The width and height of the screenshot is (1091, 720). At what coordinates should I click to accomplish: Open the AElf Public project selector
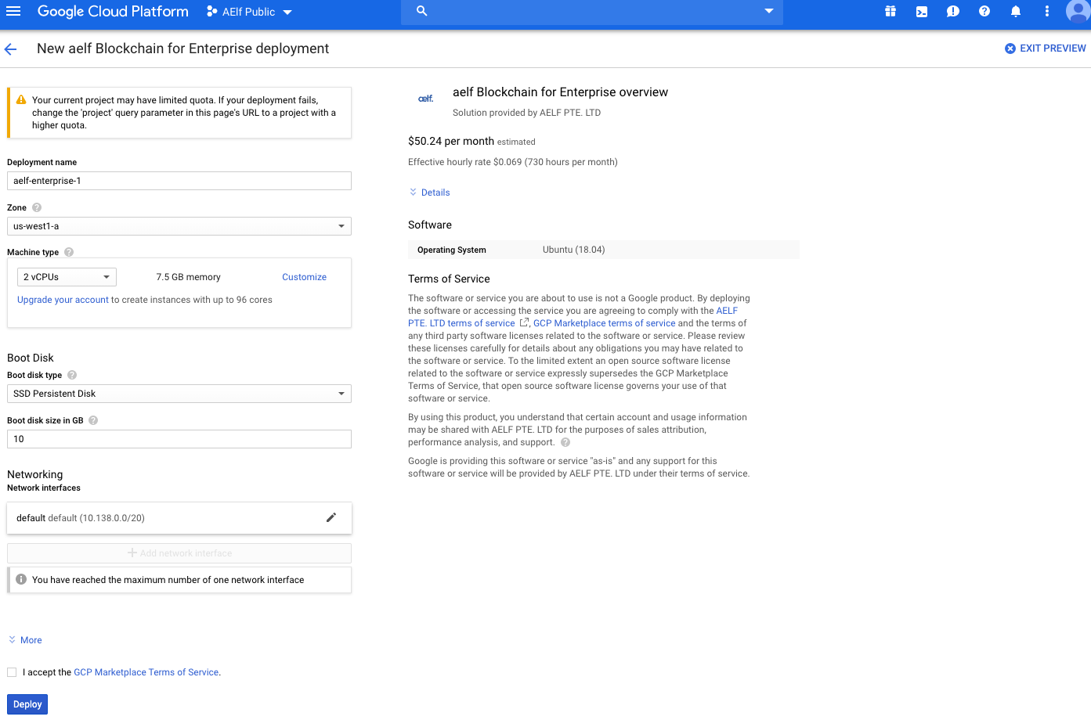tap(249, 12)
